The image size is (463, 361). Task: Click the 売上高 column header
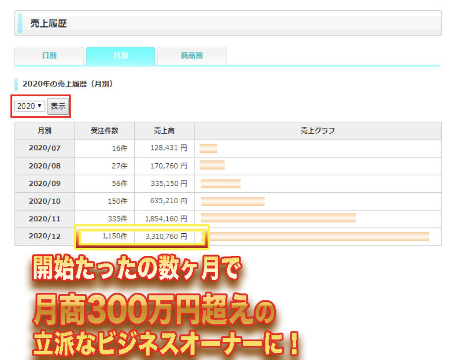(x=164, y=131)
